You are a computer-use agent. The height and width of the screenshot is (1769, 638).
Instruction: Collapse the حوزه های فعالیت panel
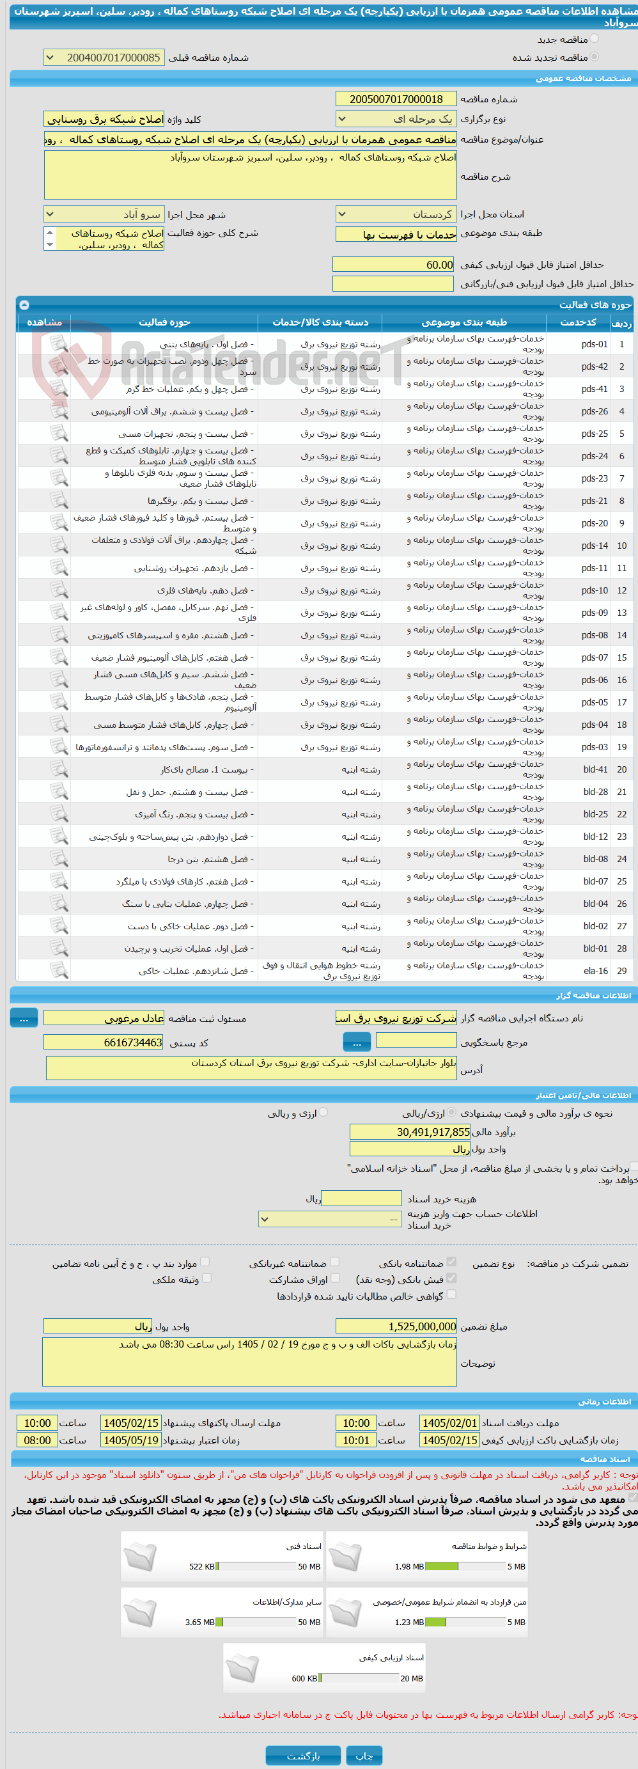click(x=24, y=305)
